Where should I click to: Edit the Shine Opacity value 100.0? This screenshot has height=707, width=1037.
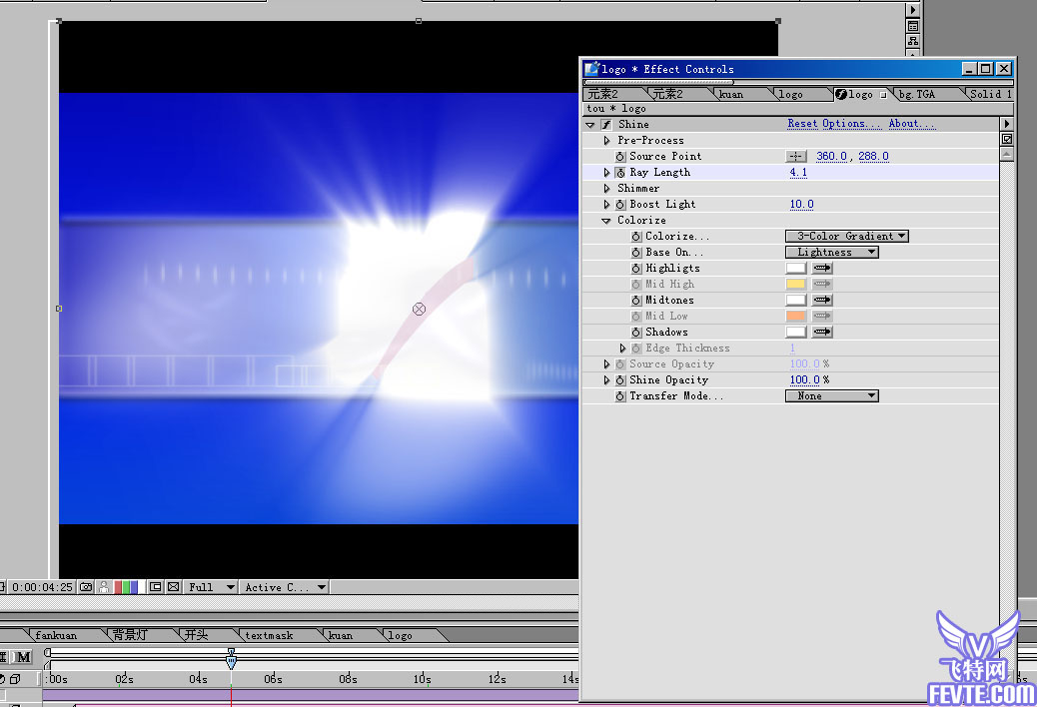[804, 379]
